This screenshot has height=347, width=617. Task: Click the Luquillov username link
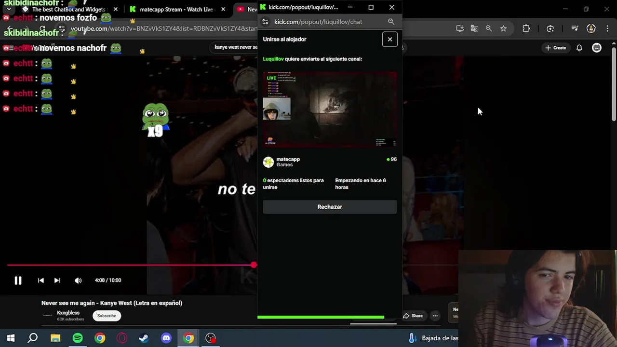(273, 59)
